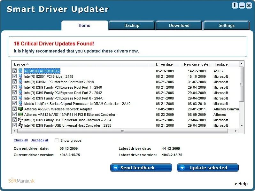Click new driver date 08-03-2010
The width and height of the screenshot is (255, 191).
pos(197,104)
